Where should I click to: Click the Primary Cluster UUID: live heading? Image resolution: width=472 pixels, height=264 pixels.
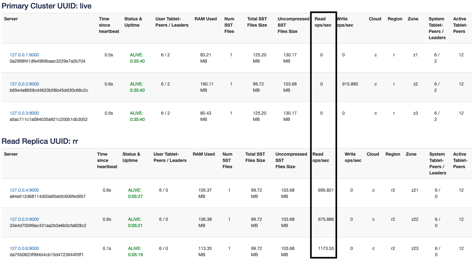point(46,6)
